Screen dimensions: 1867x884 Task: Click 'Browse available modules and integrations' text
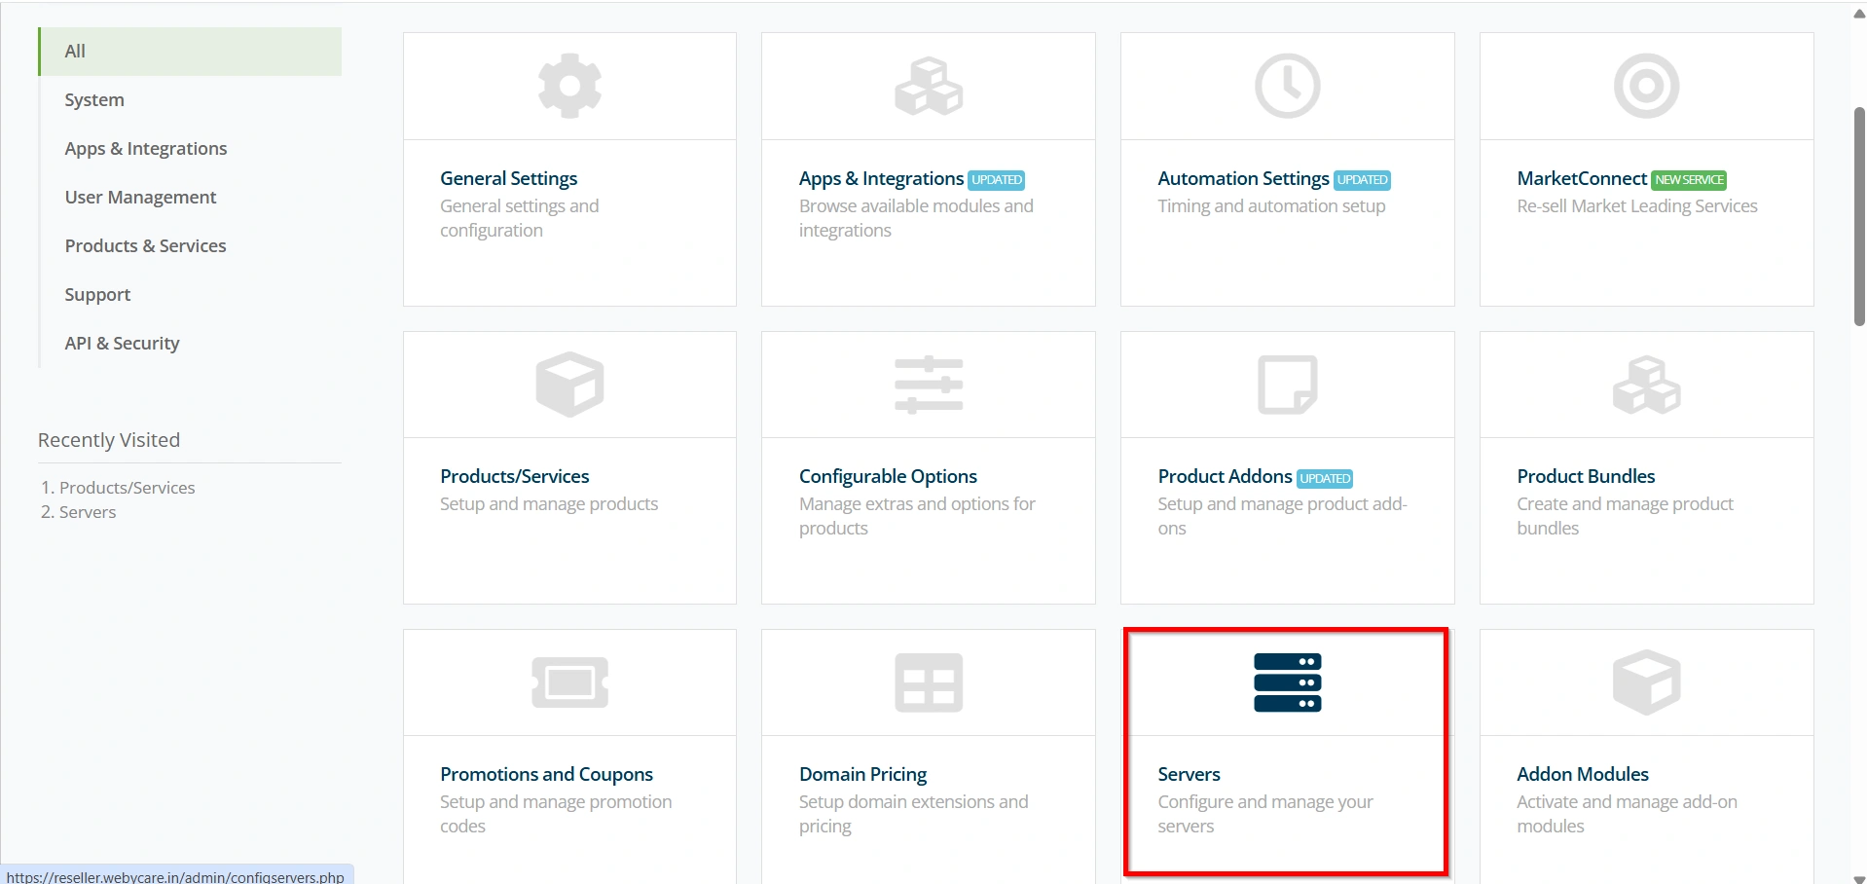tap(916, 218)
